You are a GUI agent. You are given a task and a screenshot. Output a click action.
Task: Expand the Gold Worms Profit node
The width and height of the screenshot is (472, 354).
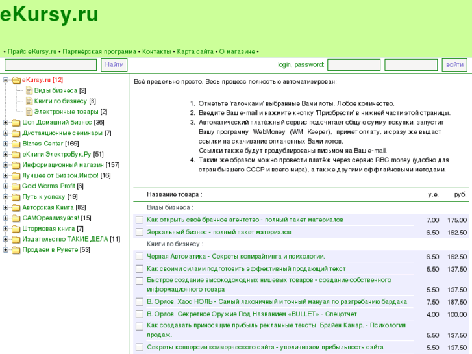[5, 186]
